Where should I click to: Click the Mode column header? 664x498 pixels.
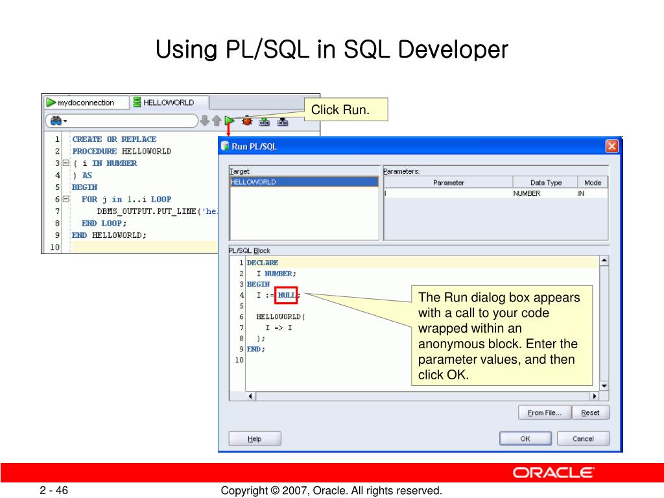click(593, 182)
